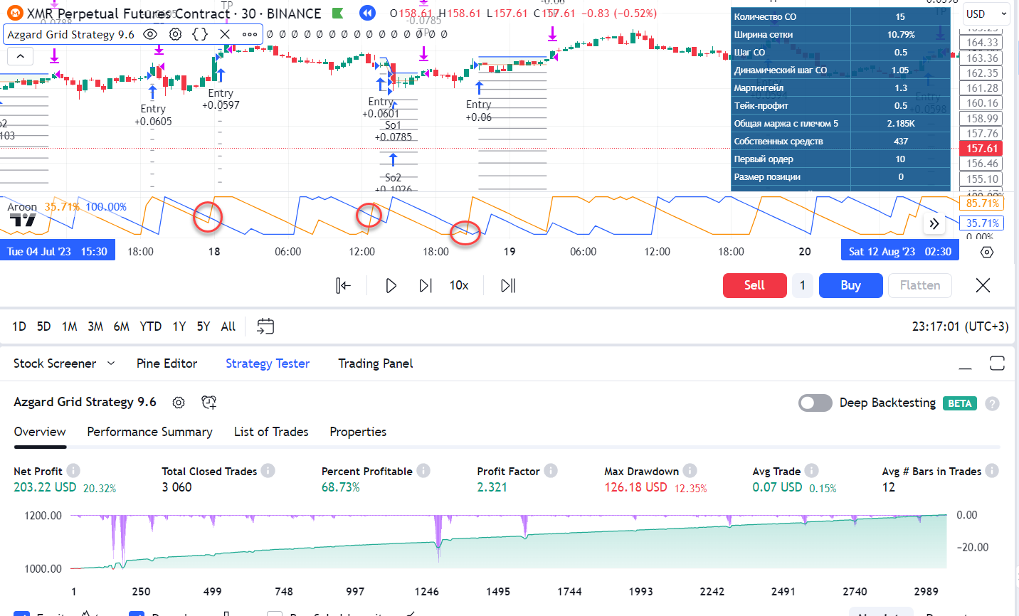1019x616 pixels.
Task: Show Avg Trade info icon
Action: pos(812,471)
